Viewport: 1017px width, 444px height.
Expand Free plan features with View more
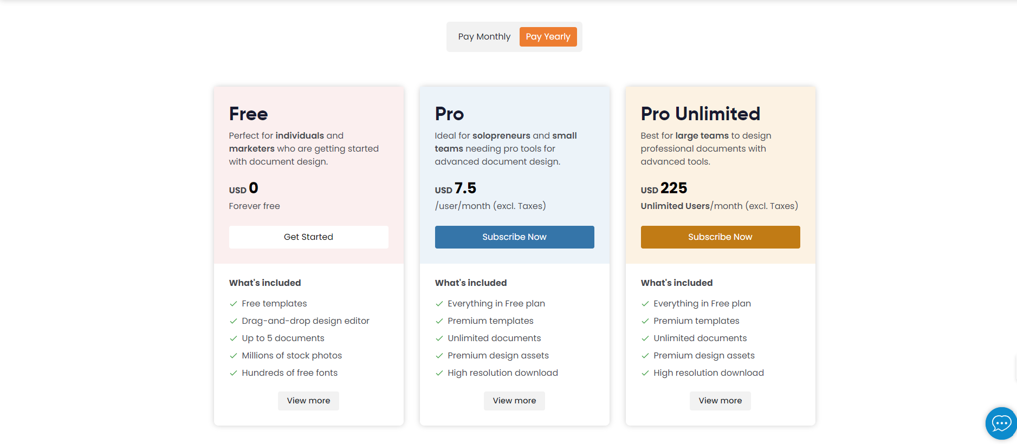pyautogui.click(x=308, y=401)
